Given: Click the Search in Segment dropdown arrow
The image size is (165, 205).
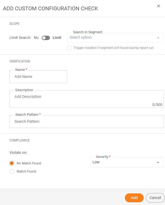Looking at the screenshot, I should coord(158,38).
